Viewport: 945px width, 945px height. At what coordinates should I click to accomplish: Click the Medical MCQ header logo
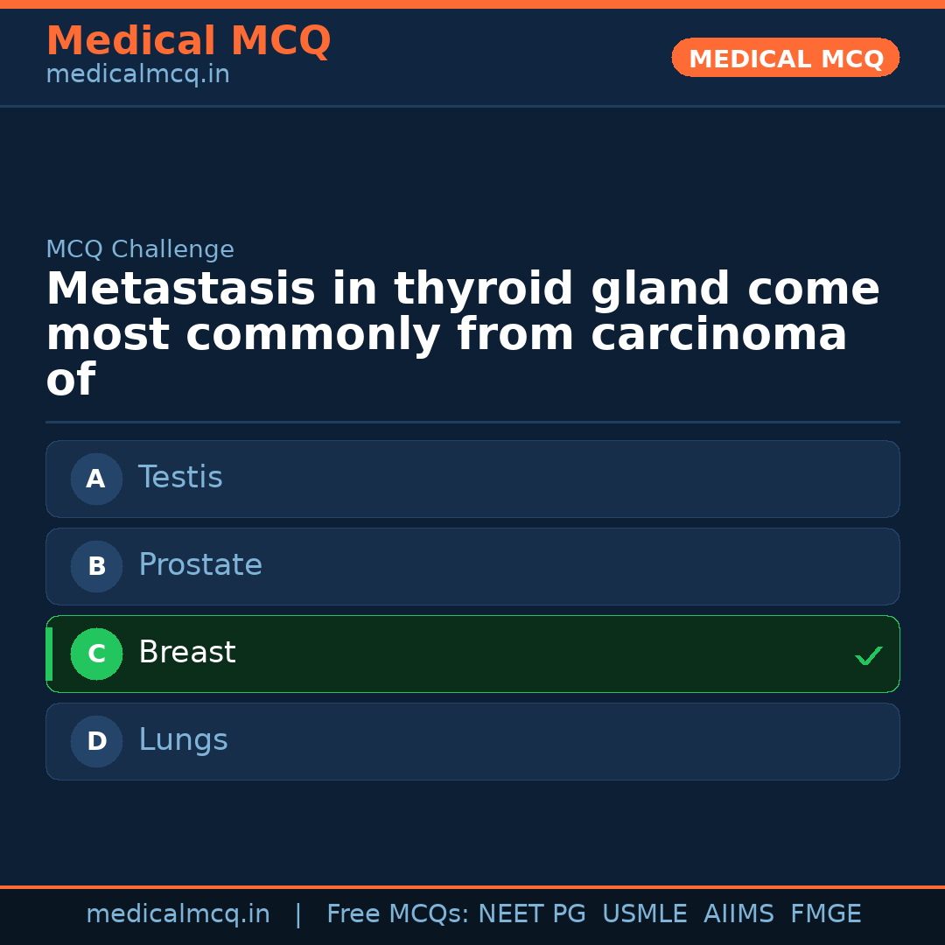pyautogui.click(x=188, y=40)
